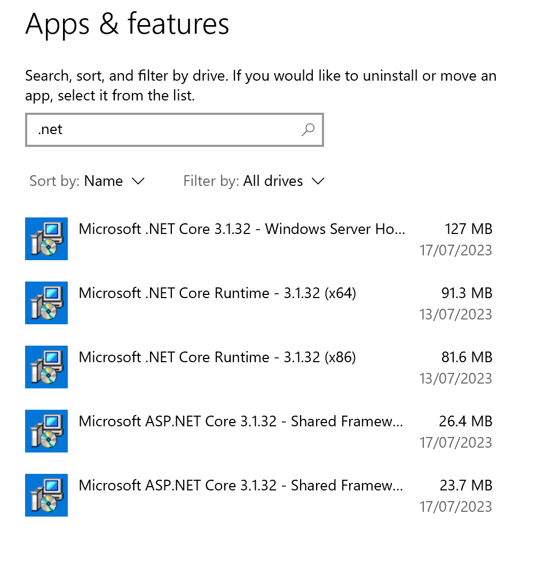This screenshot has height=562, width=552.
Task: Click the chevron next to All drives
Action: click(318, 181)
